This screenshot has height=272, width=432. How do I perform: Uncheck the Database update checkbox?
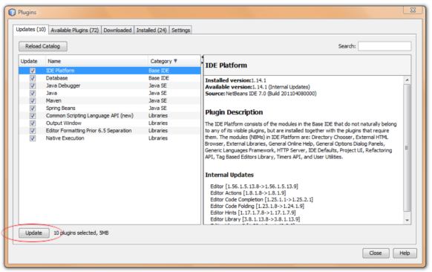point(33,78)
